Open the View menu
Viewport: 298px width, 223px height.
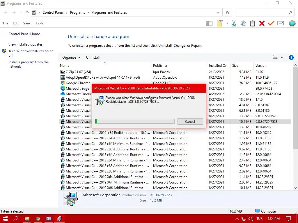[x=27, y=23]
